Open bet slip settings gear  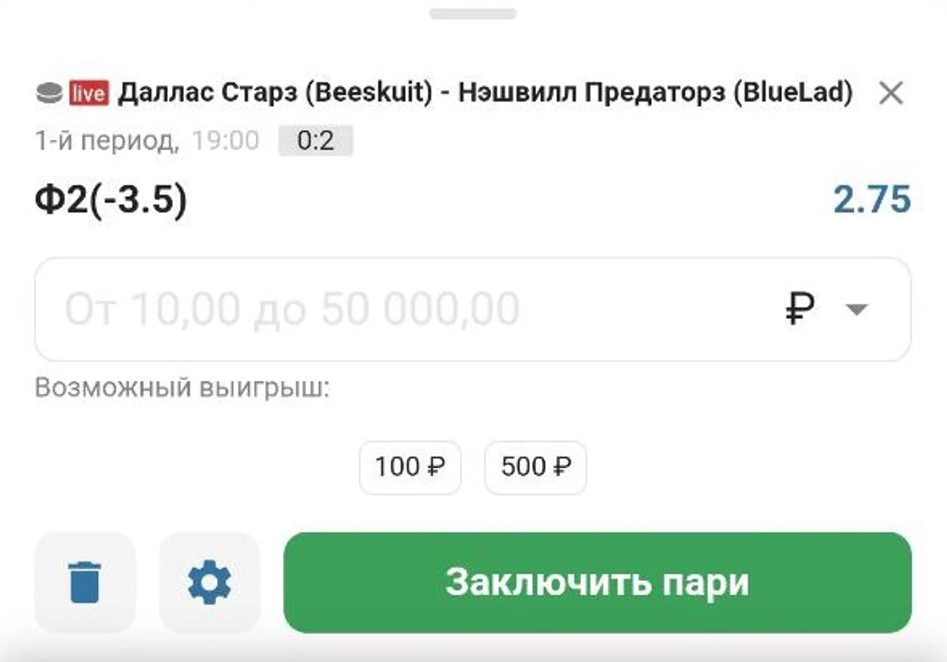[209, 582]
